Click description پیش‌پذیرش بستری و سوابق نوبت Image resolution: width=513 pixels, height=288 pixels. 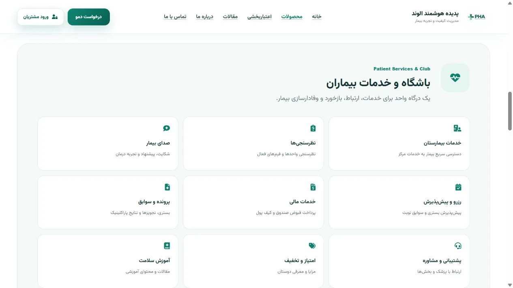pos(432,213)
